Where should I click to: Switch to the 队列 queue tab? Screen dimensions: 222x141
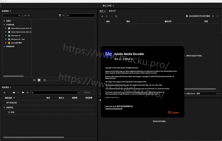coord(101,11)
